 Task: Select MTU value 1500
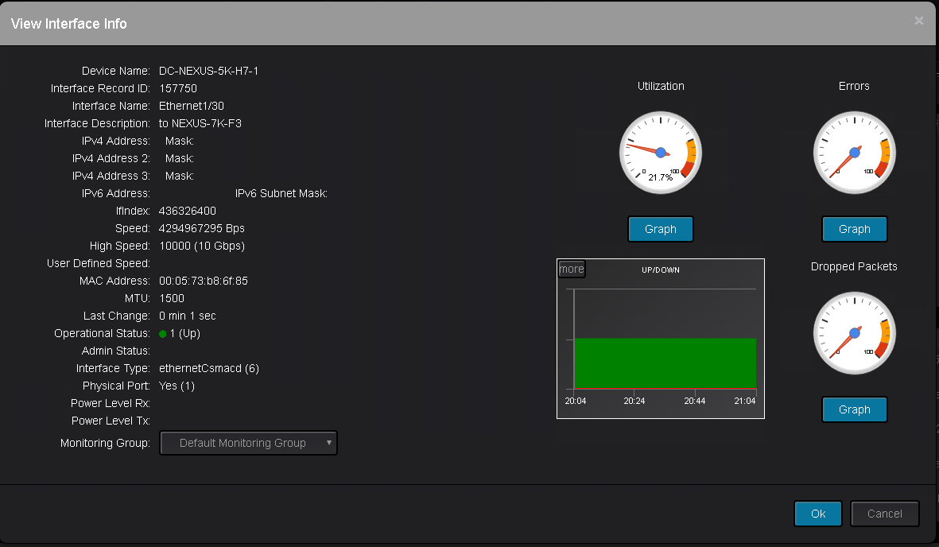click(x=172, y=298)
